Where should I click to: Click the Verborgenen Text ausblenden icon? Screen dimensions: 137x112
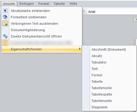(x=5, y=23)
